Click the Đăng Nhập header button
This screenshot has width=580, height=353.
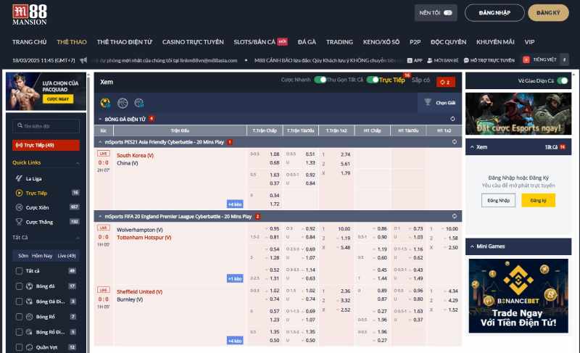(494, 13)
